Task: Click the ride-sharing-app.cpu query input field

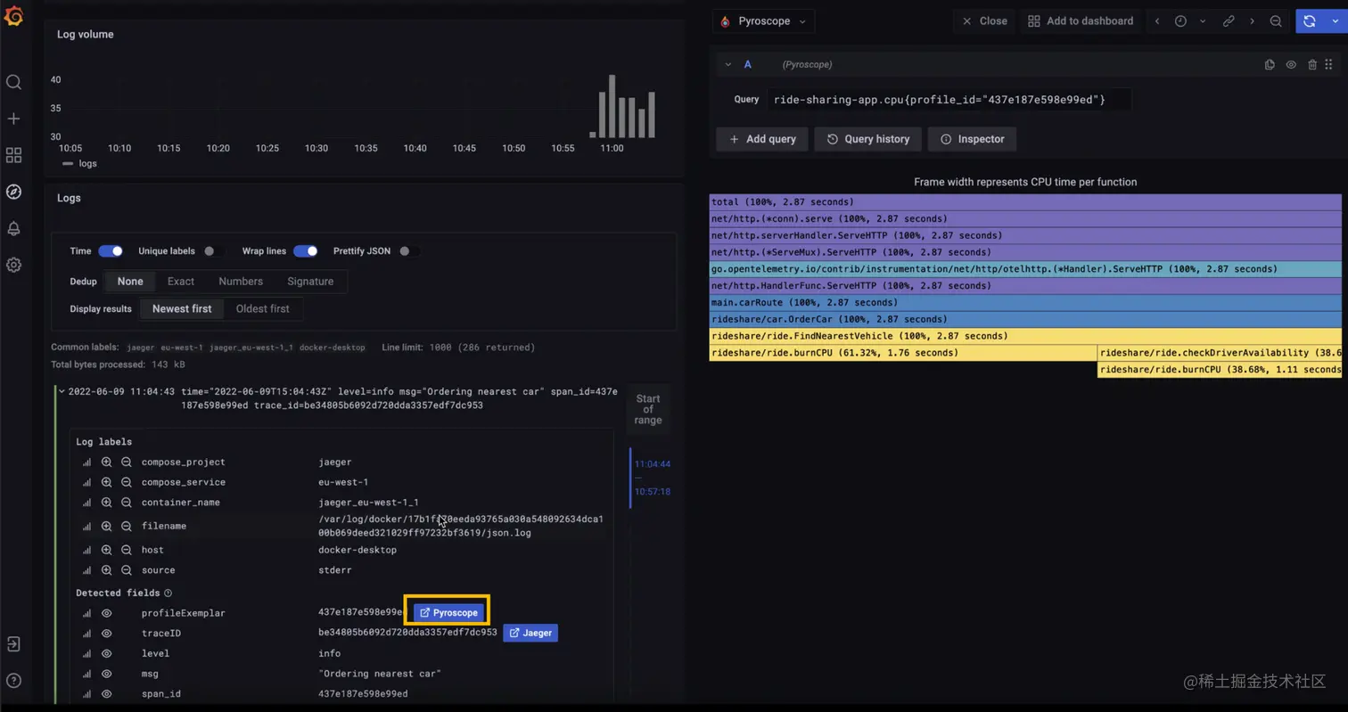Action: tap(949, 99)
